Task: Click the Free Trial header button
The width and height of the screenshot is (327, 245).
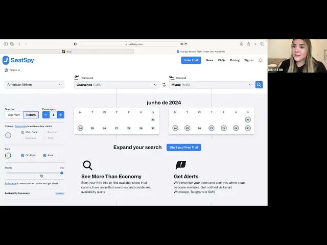Action: click(191, 60)
